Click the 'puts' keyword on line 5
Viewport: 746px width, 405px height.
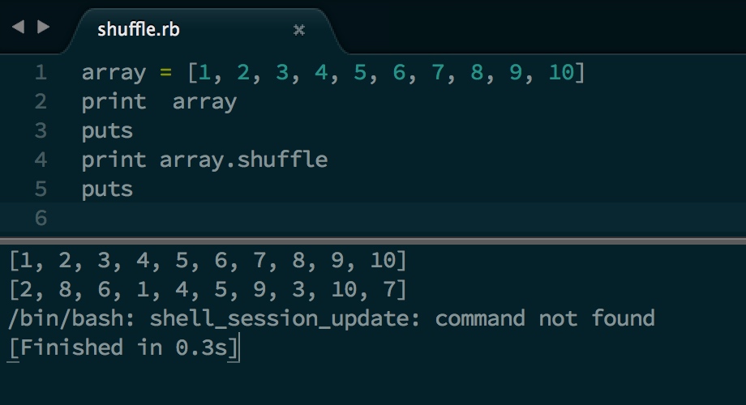(x=107, y=190)
